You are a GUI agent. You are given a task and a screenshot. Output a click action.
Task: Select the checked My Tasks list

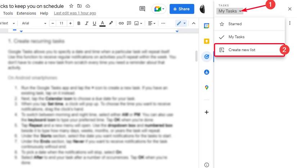point(249,37)
